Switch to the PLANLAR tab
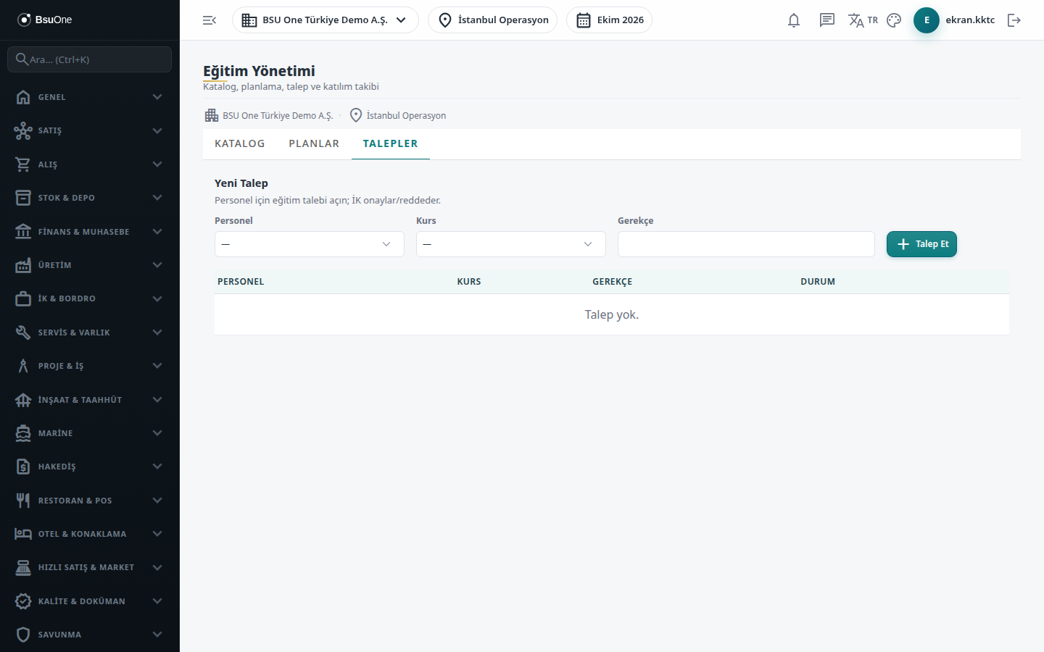The height and width of the screenshot is (652, 1044). pyautogui.click(x=314, y=143)
